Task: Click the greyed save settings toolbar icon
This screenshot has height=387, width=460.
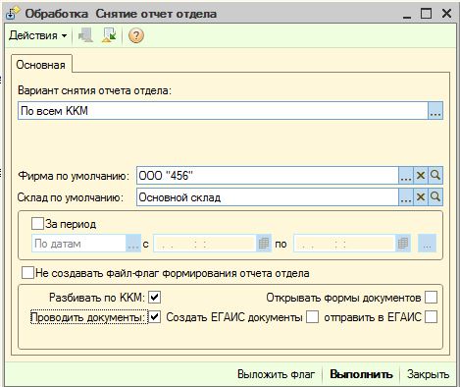Action: pos(85,35)
